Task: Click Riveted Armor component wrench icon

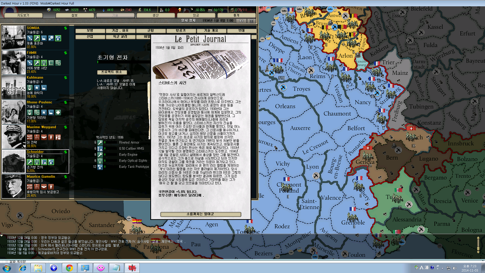Action: [100, 143]
